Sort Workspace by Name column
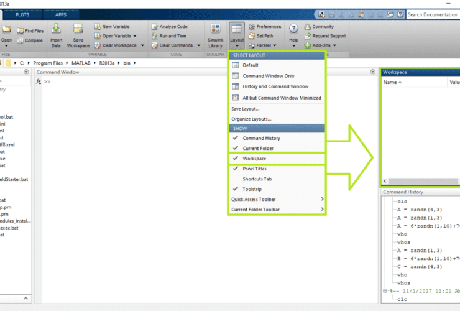 (x=414, y=82)
